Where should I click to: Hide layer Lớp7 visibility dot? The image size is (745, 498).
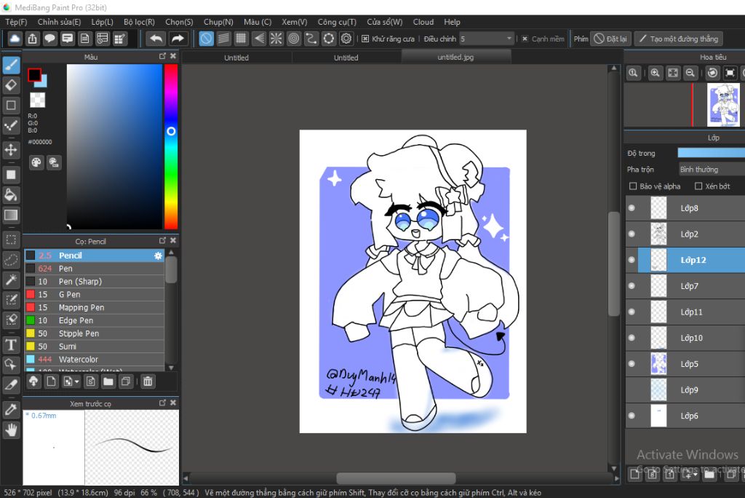click(632, 286)
